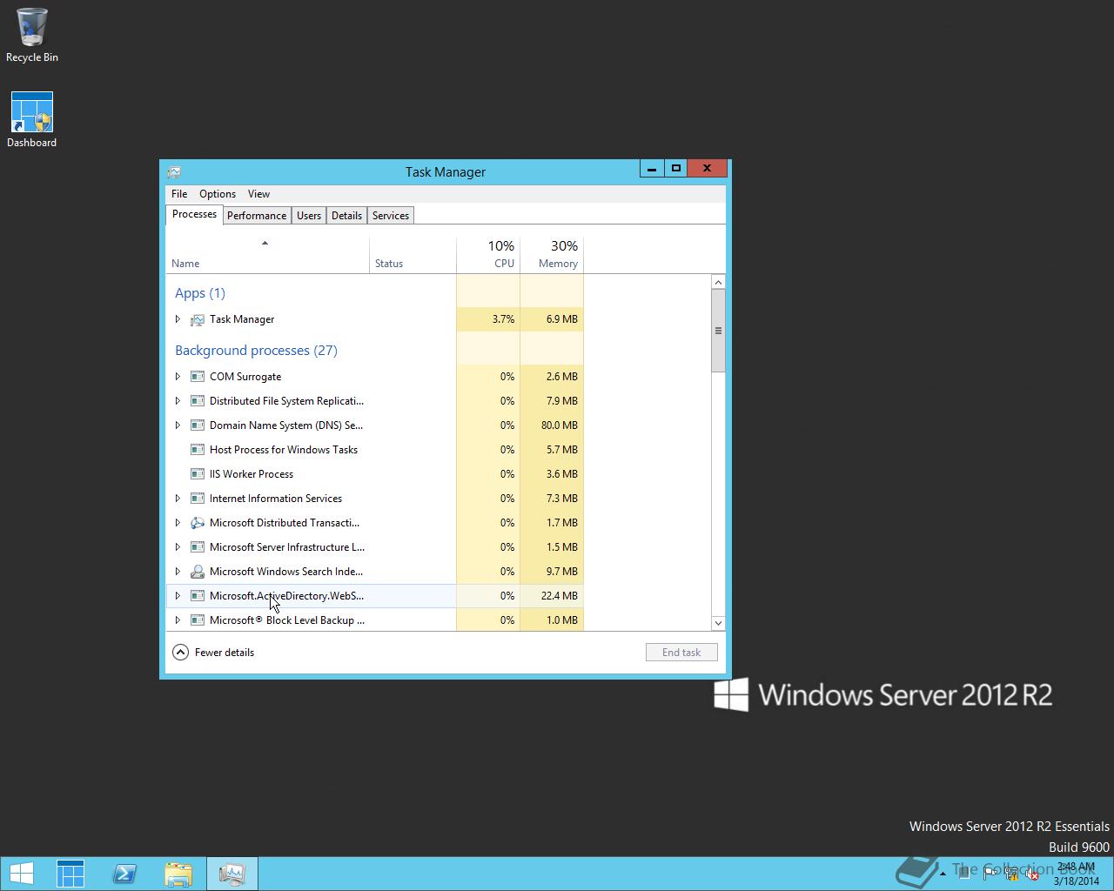Open Server Manager from the taskbar
This screenshot has height=891, width=1114.
(x=70, y=874)
